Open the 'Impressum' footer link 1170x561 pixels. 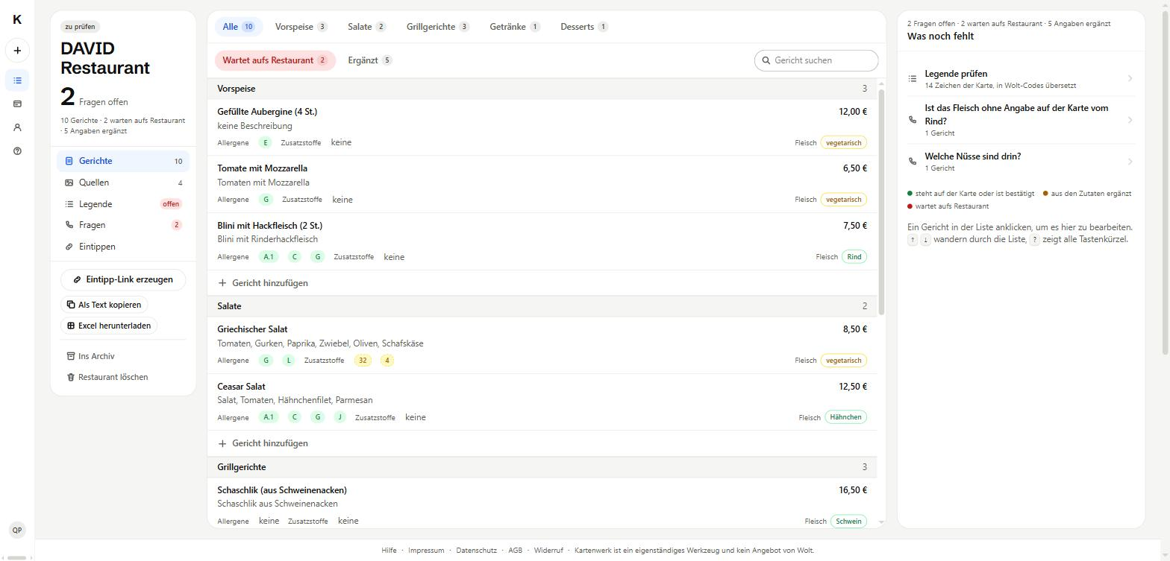(x=426, y=551)
